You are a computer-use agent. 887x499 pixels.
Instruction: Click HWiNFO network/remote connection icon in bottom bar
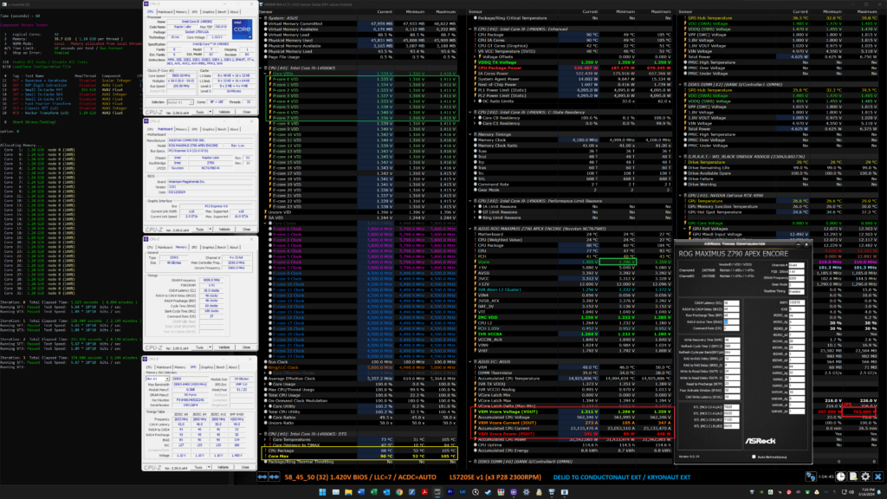811,477
